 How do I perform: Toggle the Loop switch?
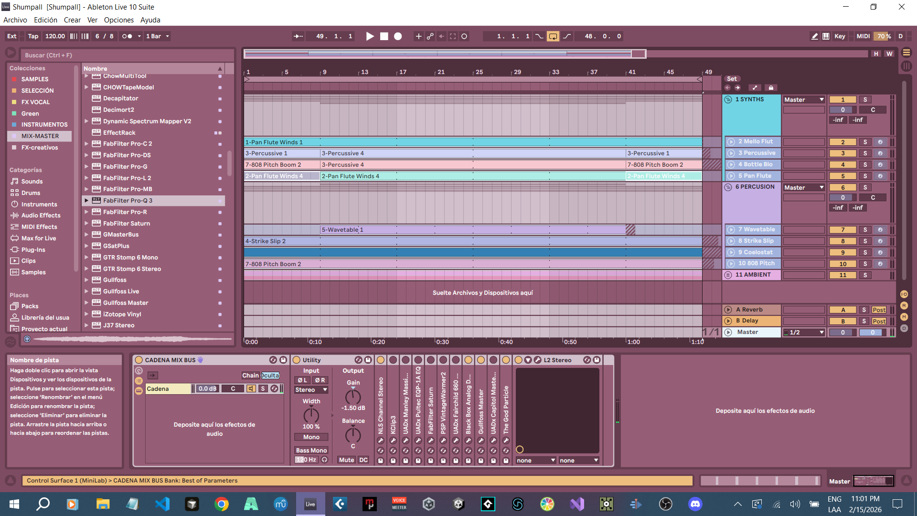coord(553,36)
